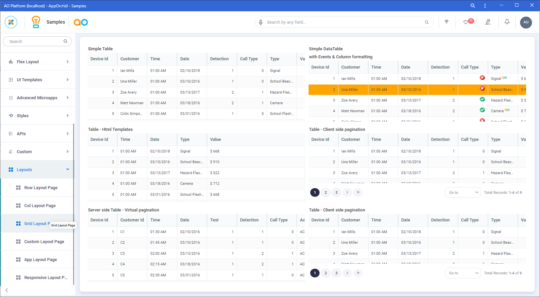Expand the Flex Layout menu section
Viewport: 540px width, 297px height.
click(x=38, y=62)
